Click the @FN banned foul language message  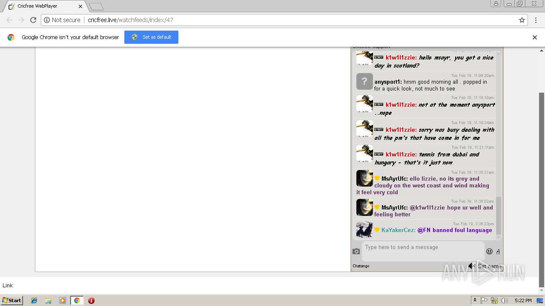coord(455,230)
